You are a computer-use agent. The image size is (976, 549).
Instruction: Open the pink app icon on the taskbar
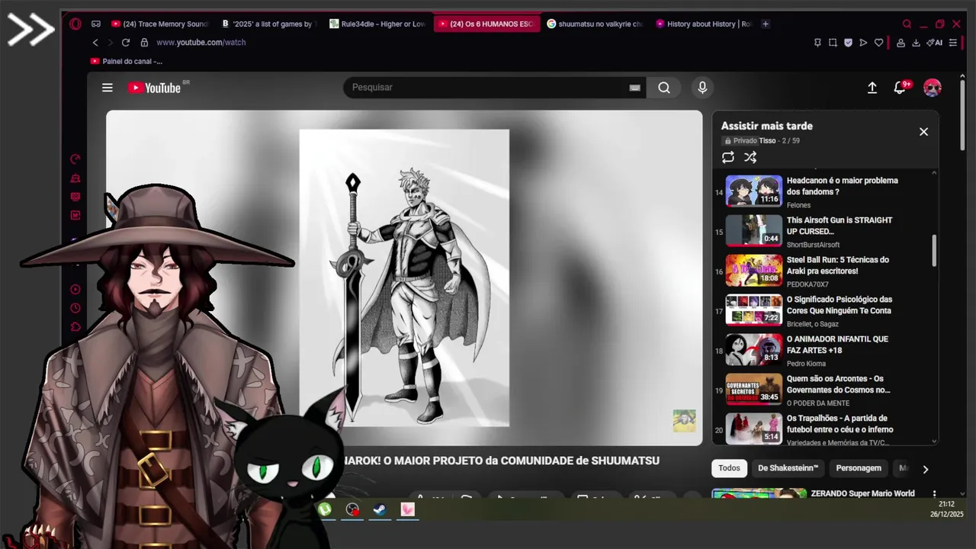(407, 509)
